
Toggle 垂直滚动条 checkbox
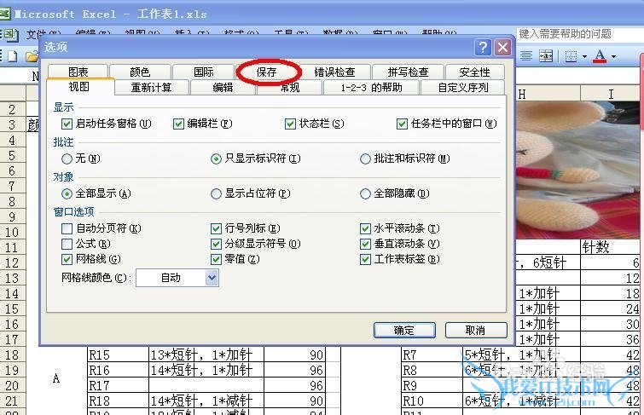pyautogui.click(x=365, y=244)
